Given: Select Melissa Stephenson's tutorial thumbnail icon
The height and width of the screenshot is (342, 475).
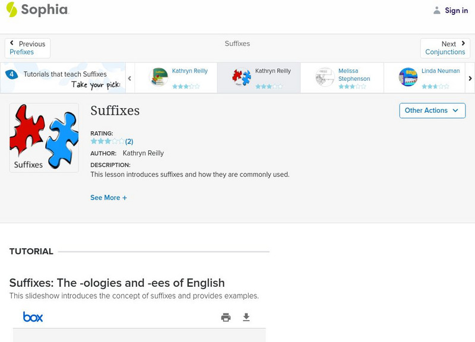Looking at the screenshot, I should click(325, 76).
